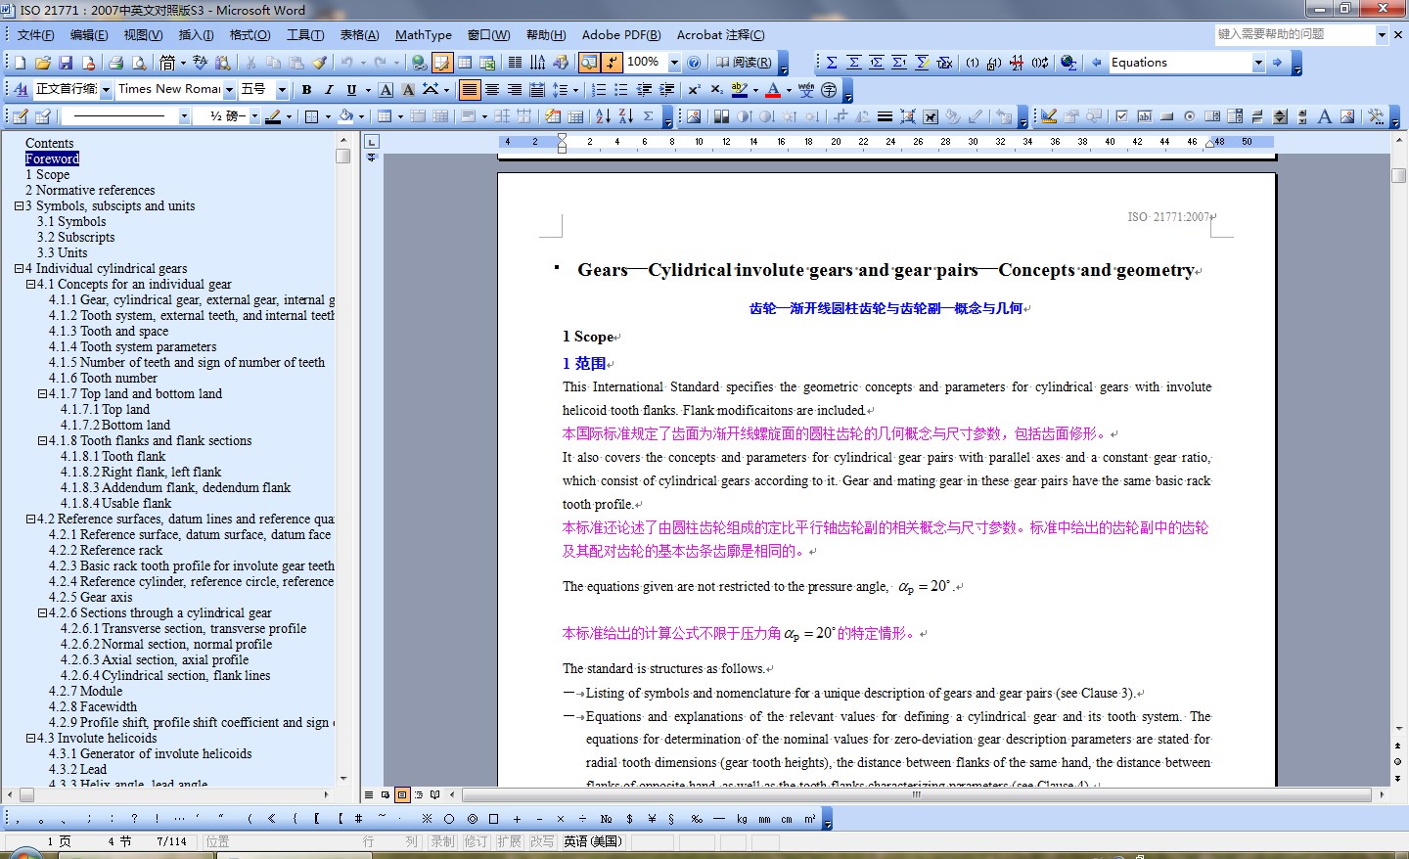Create a new blank document
This screenshot has width=1409, height=859.
pos(21,63)
